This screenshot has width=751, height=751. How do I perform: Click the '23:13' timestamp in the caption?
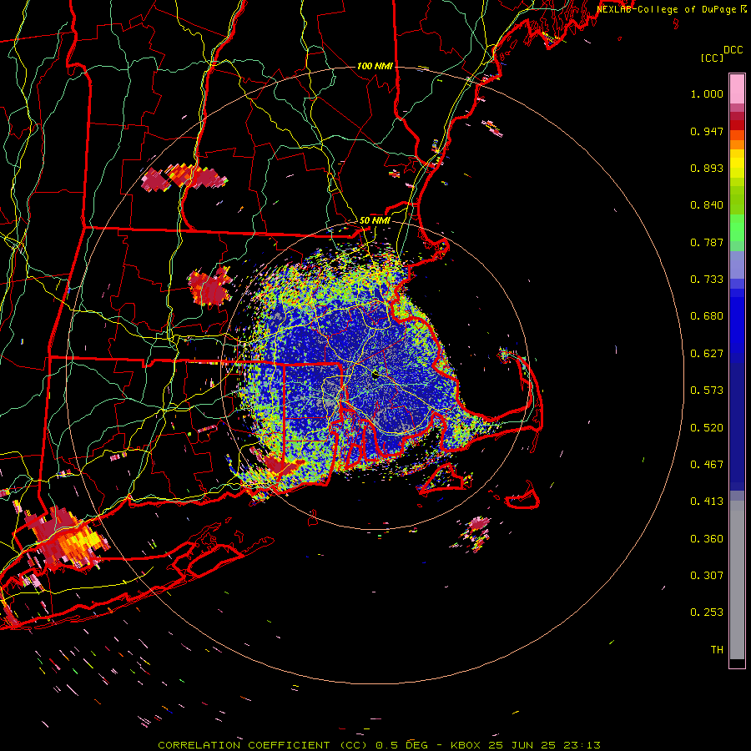[582, 745]
